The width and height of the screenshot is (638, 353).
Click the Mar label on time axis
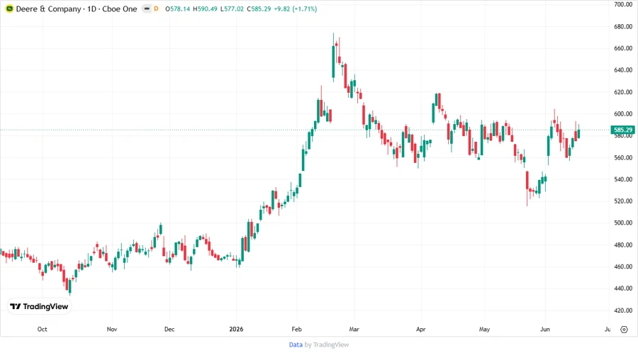354,329
